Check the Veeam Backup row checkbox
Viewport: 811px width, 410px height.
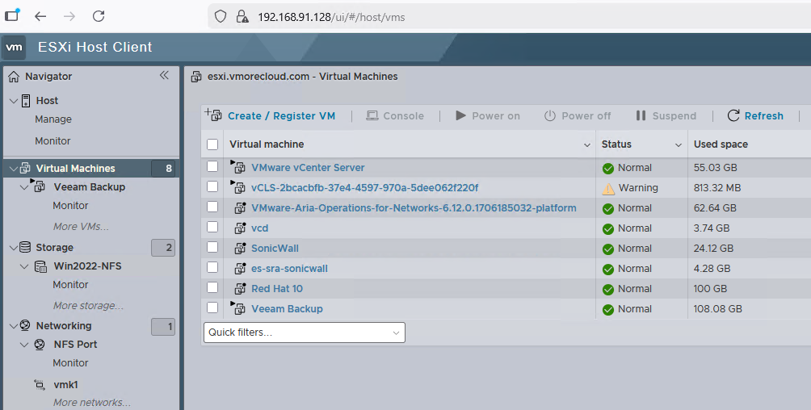point(212,307)
